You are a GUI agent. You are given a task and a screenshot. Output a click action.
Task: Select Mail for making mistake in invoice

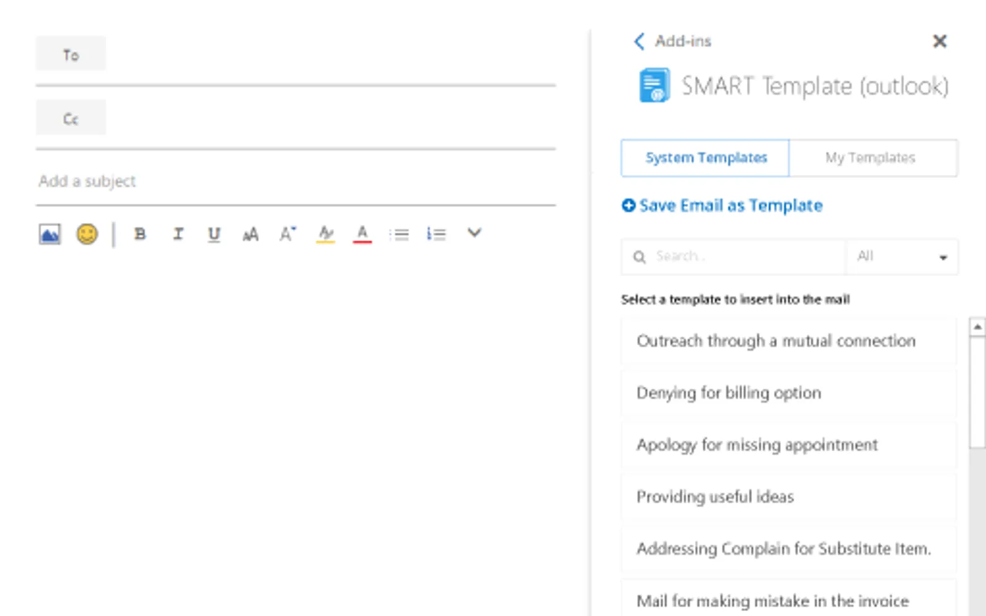coord(788,599)
